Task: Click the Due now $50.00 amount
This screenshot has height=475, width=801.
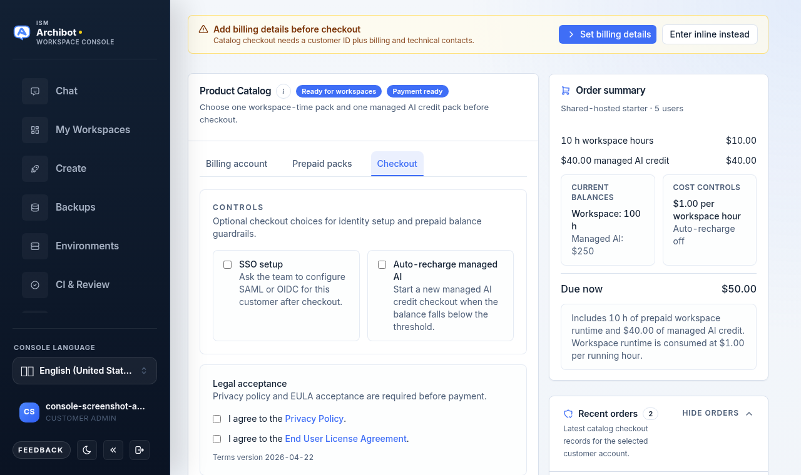Action: 739,289
